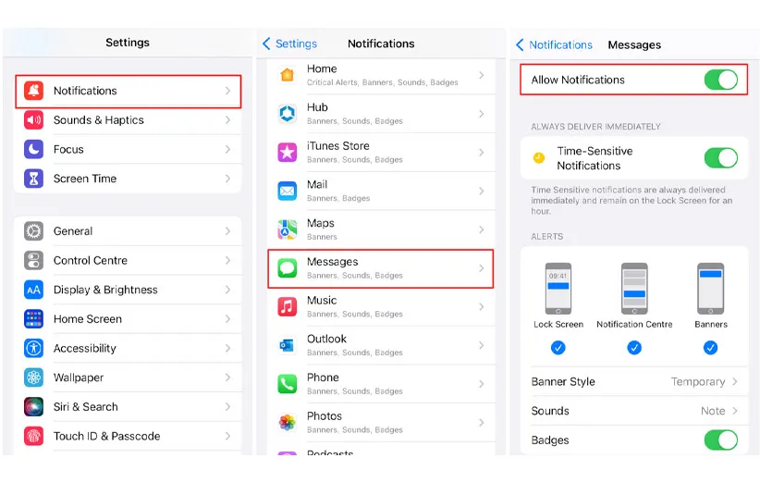Toggle the Badges switch off
The height and width of the screenshot is (483, 760).
coord(720,440)
